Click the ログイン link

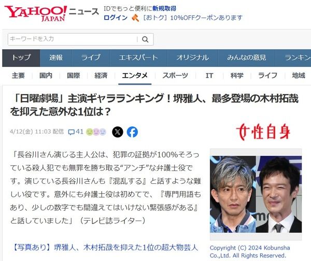click(116, 18)
